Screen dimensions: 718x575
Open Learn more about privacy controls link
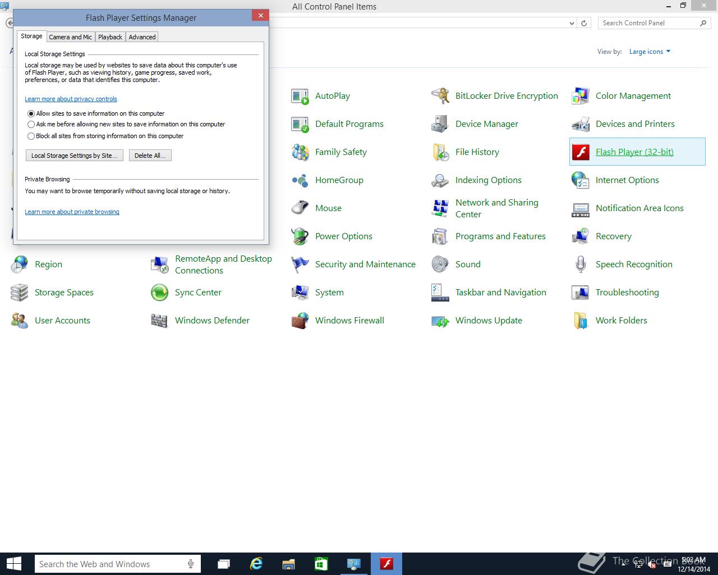(71, 99)
